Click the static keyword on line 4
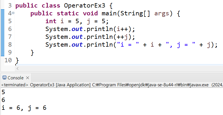The width and height of the screenshot is (223, 115). coord(68,13)
